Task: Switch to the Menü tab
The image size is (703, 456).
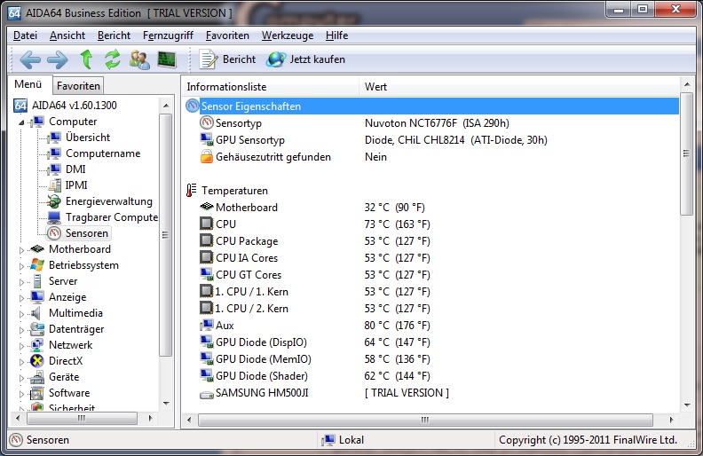Action: point(28,84)
